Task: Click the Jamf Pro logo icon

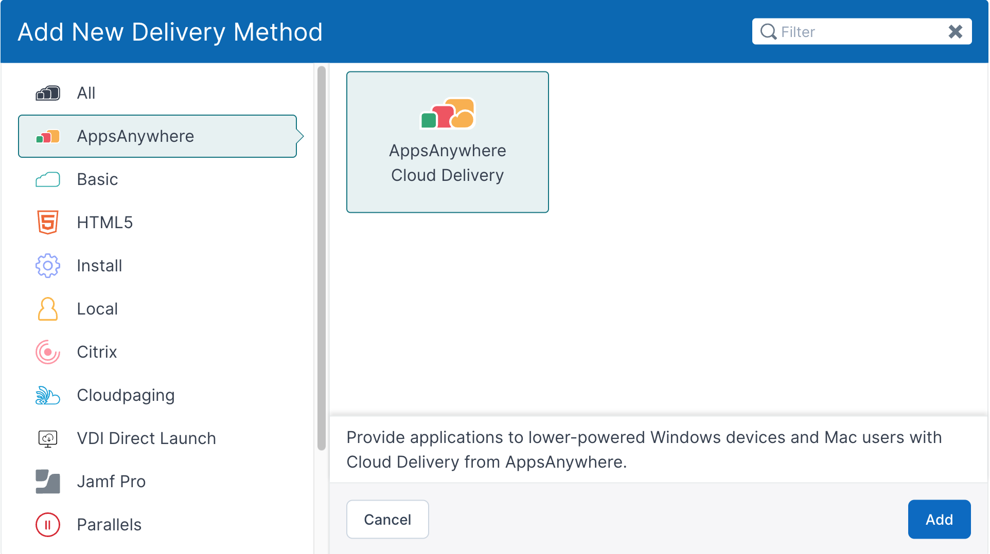Action: click(48, 482)
